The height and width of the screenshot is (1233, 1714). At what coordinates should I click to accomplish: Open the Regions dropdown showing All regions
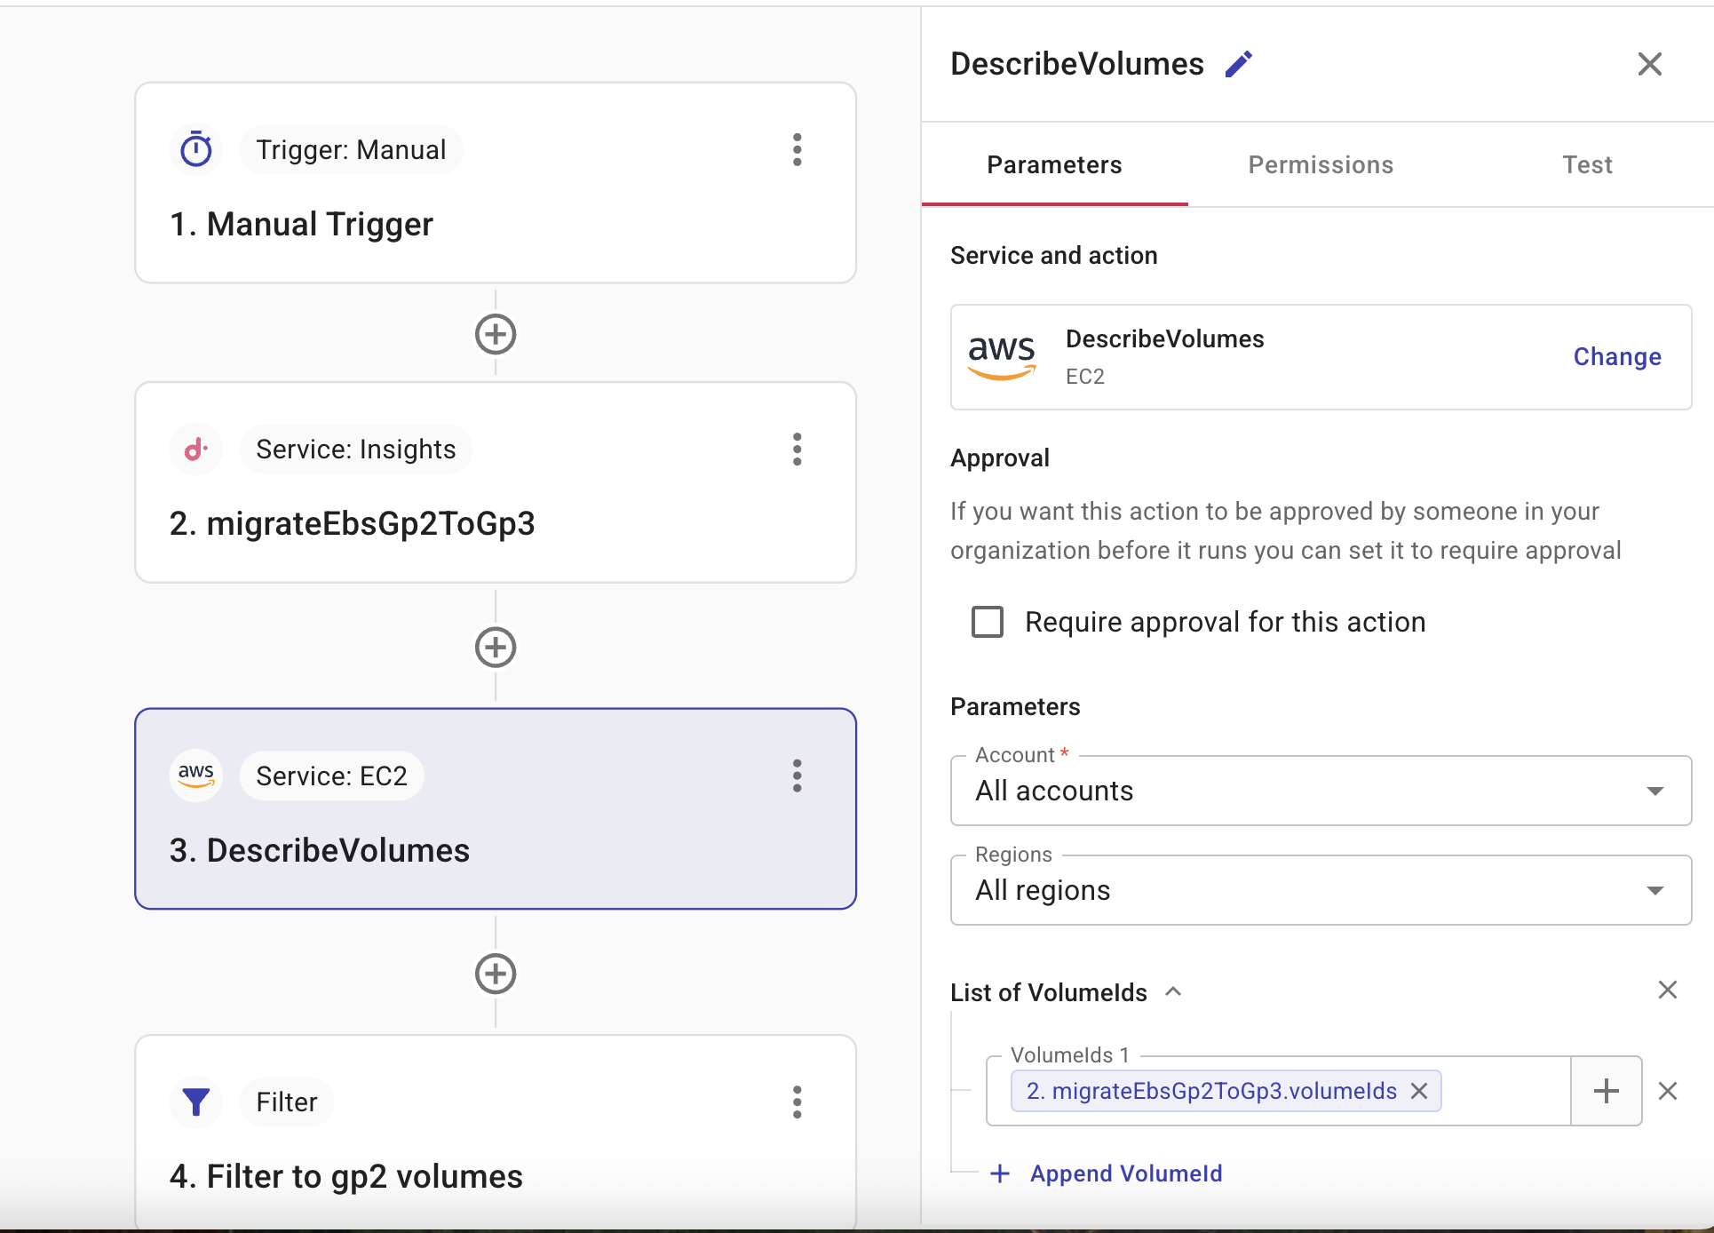coord(1321,890)
